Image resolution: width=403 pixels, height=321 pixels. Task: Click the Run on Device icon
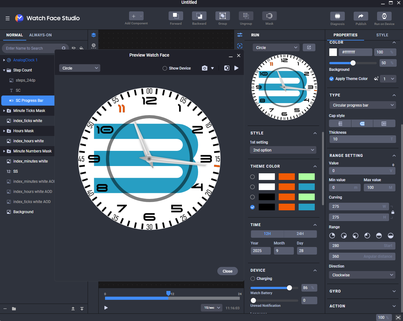coord(384,16)
